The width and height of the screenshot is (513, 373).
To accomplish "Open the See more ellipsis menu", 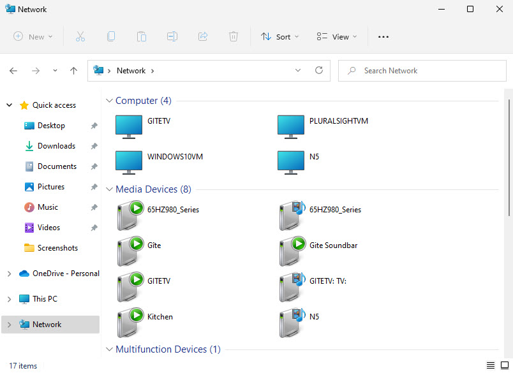I will click(383, 37).
